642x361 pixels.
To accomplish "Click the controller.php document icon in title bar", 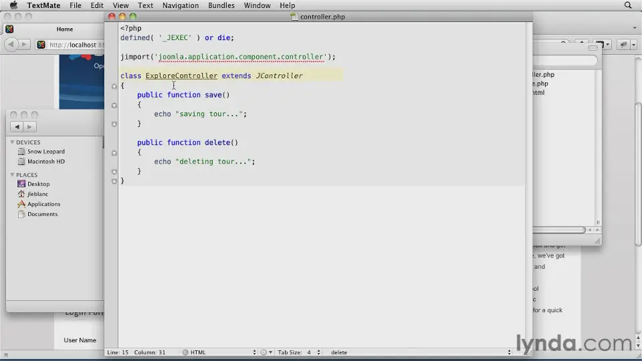I will tap(294, 17).
